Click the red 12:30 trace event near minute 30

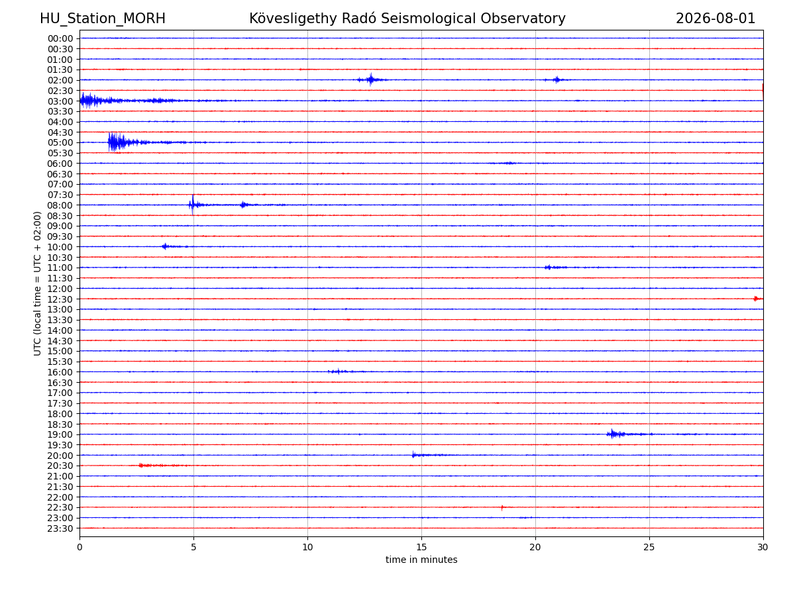point(757,299)
